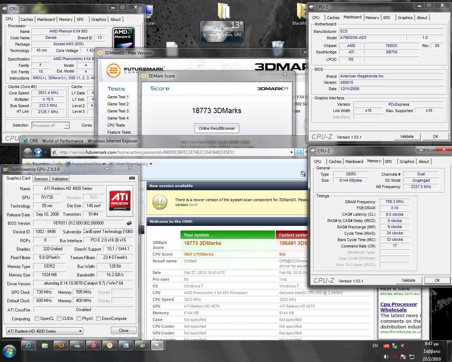Open the ATI Radeon HD 4600 Series dropdown
This screenshot has width=452, height=362.
point(45,331)
